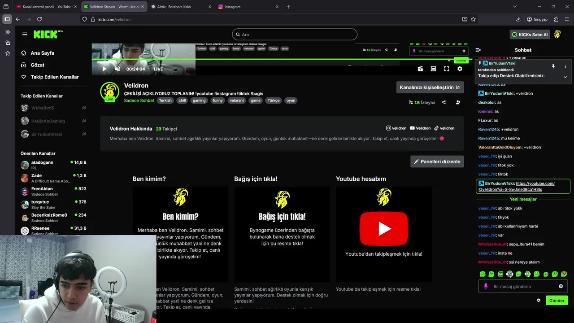The height and width of the screenshot is (323, 574).
Task: Toggle theater mode in the video player
Action: [x=433, y=69]
